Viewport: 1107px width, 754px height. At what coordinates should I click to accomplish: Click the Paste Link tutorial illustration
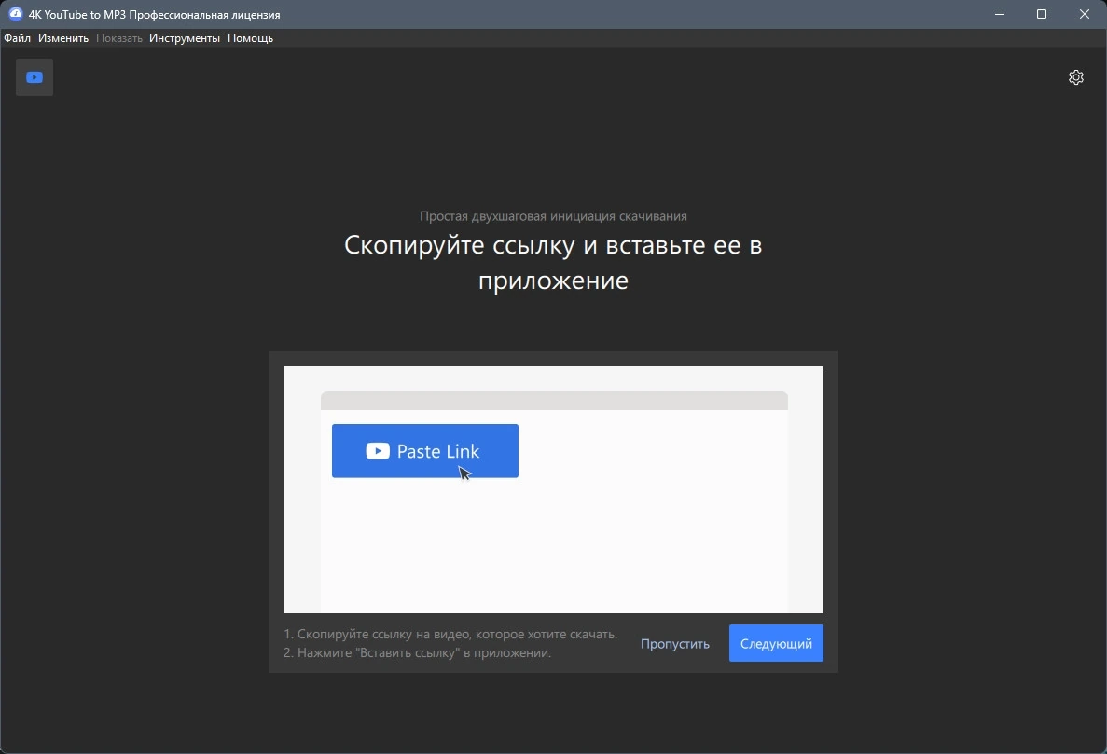click(554, 489)
